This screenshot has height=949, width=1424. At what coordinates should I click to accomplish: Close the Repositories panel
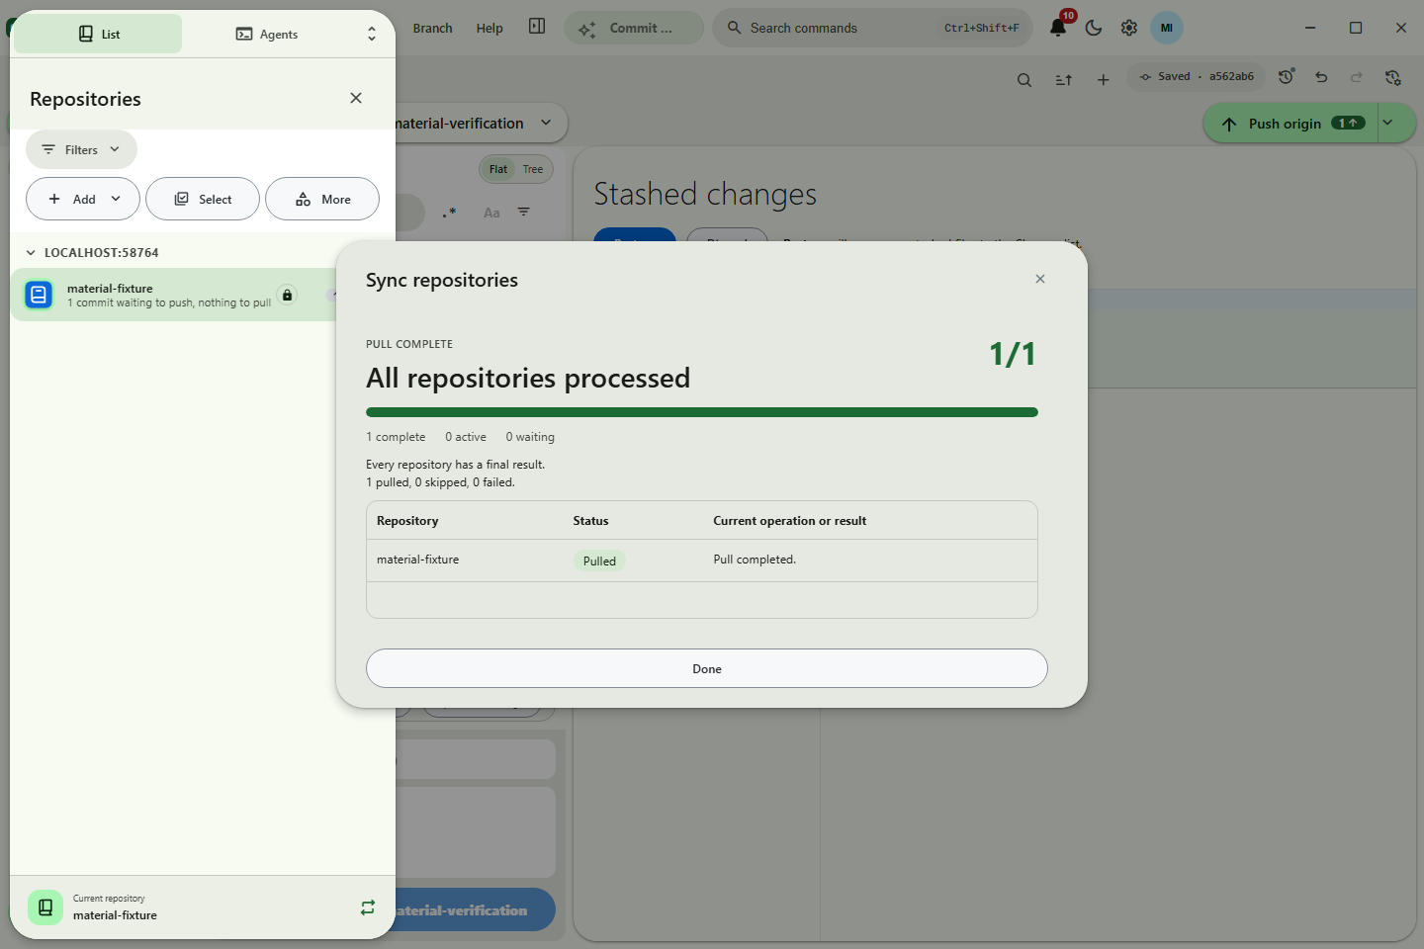[356, 98]
